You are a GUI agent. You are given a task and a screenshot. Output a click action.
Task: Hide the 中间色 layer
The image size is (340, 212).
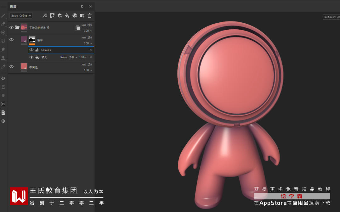(11, 67)
